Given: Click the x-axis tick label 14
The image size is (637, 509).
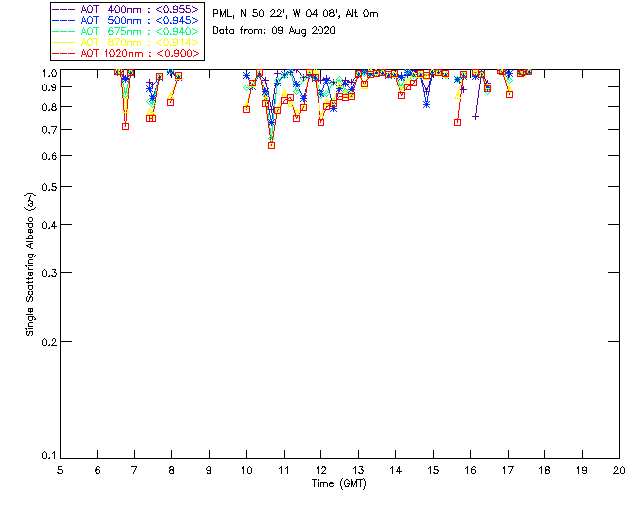Looking at the screenshot, I should 396,470.
